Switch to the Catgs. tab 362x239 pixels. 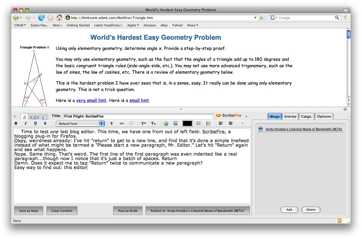click(x=307, y=116)
